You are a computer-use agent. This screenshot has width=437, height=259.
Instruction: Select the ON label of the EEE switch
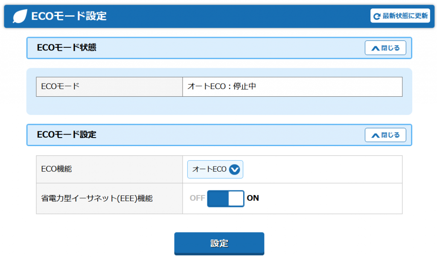click(253, 198)
